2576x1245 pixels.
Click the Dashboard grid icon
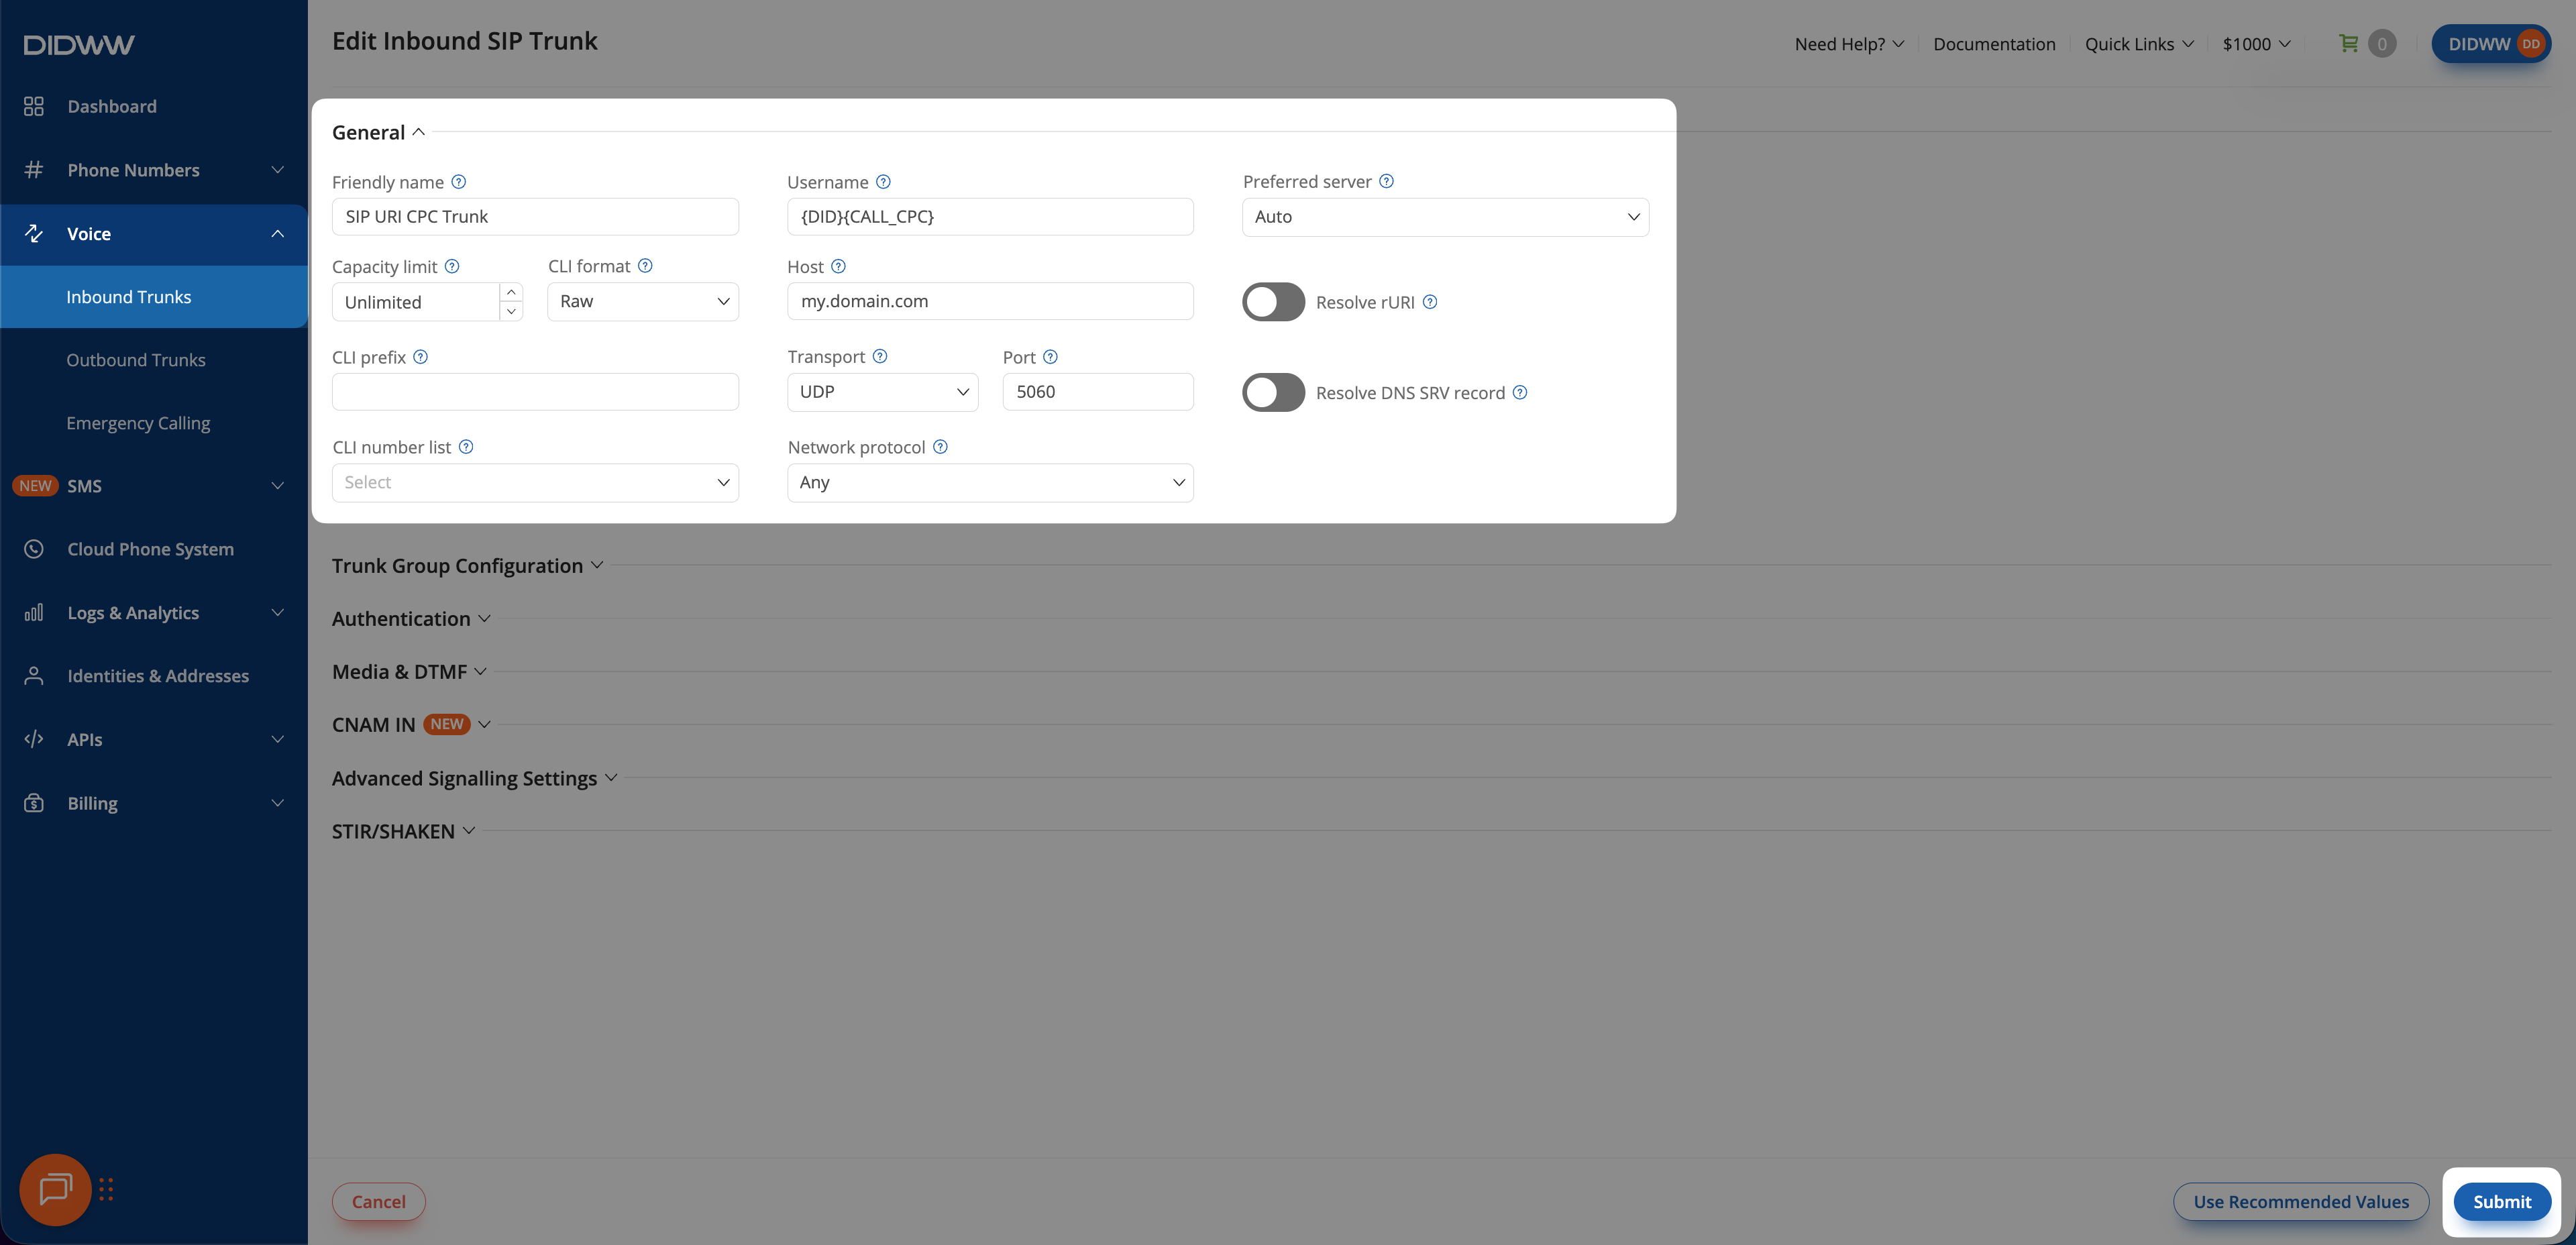point(34,106)
